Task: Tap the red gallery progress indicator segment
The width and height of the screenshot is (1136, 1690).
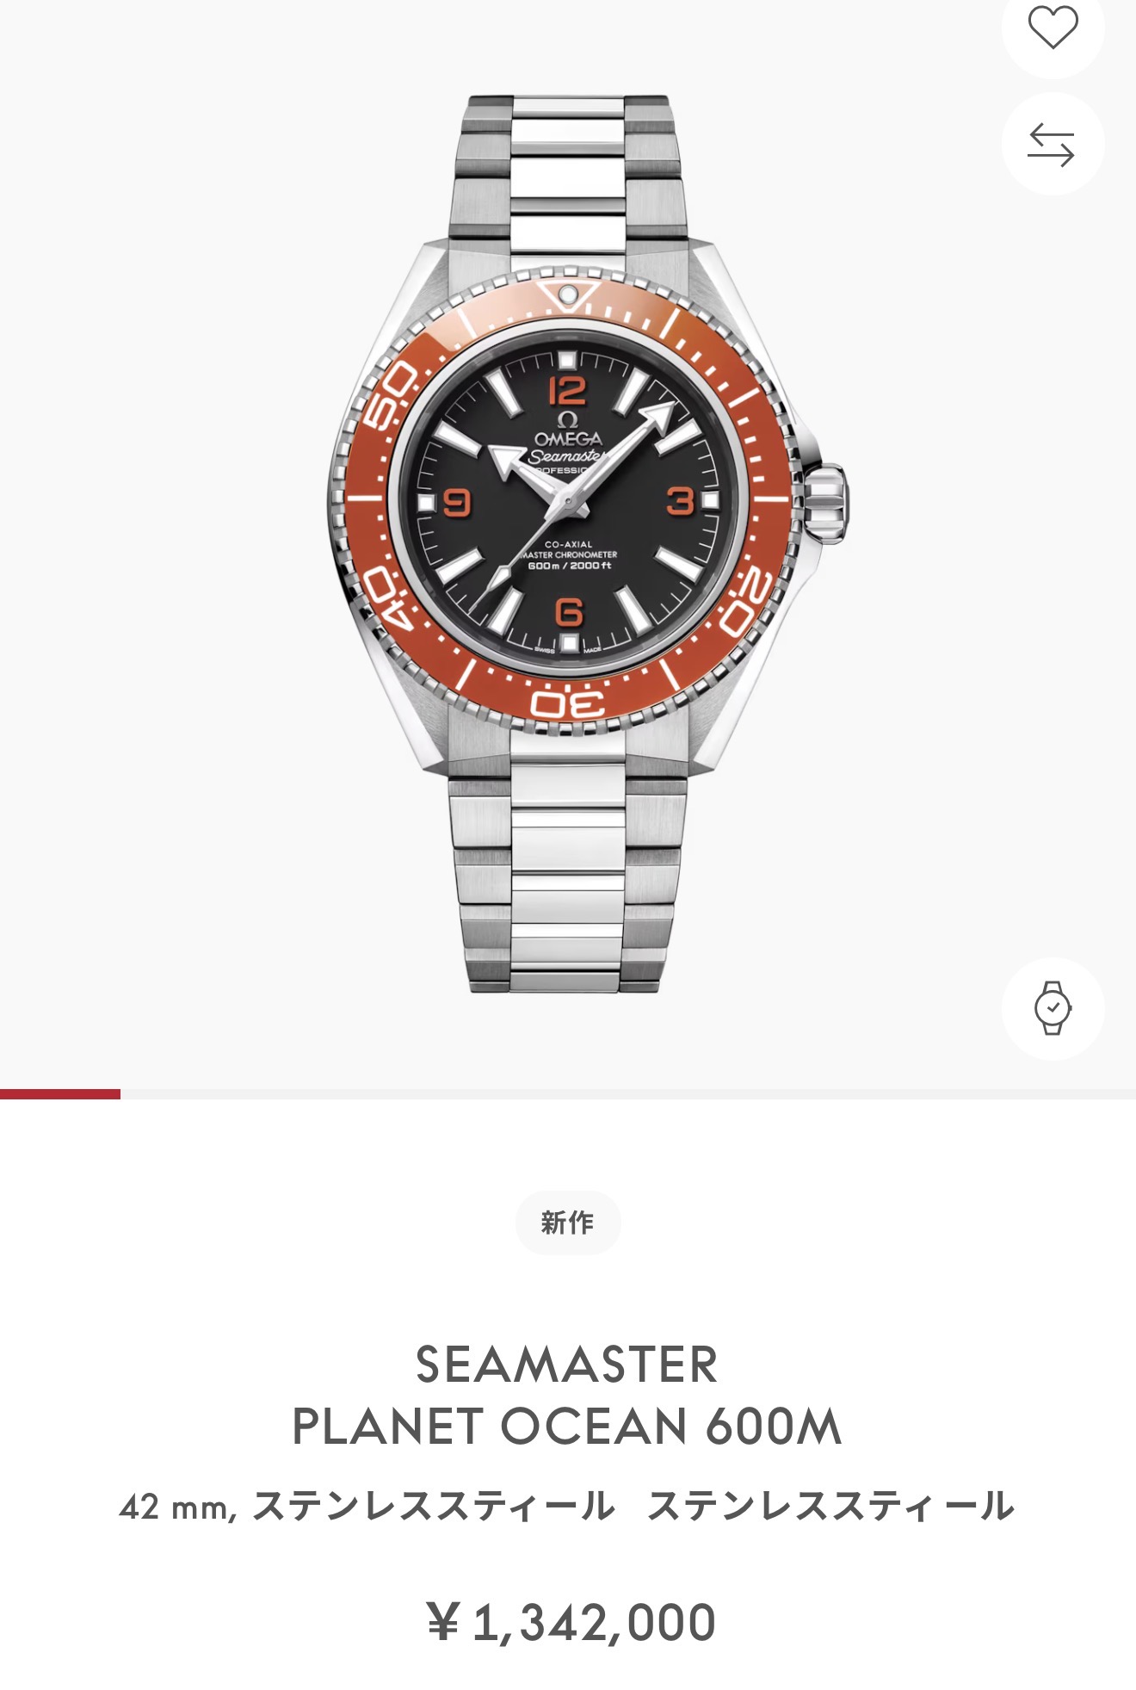Action: pyautogui.click(x=60, y=1094)
